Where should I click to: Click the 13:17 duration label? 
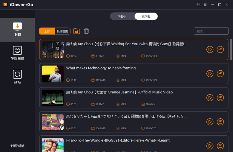[x=73, y=80]
